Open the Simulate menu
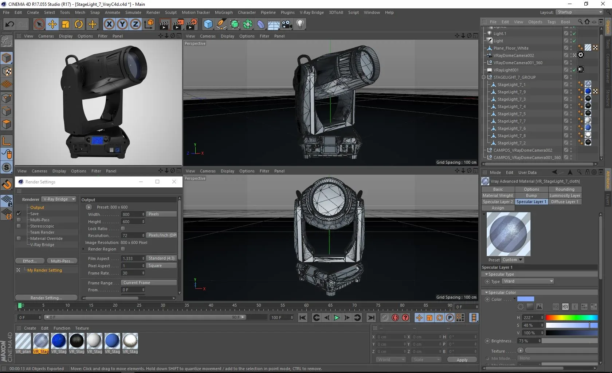 point(133,12)
